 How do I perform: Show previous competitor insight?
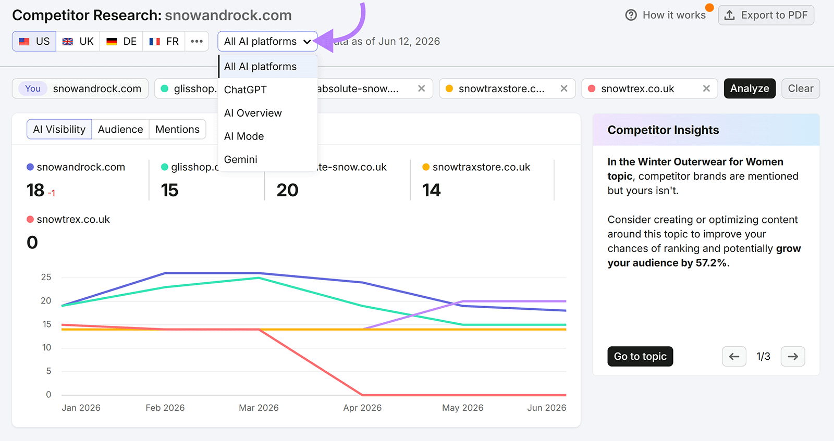pyautogui.click(x=734, y=357)
